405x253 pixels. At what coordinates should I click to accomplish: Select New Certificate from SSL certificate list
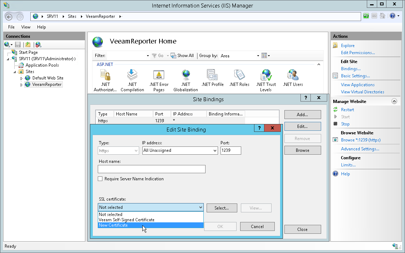tap(113, 225)
